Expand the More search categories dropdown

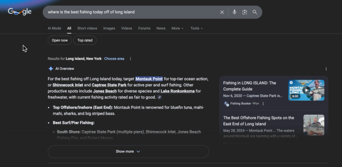[177, 28]
